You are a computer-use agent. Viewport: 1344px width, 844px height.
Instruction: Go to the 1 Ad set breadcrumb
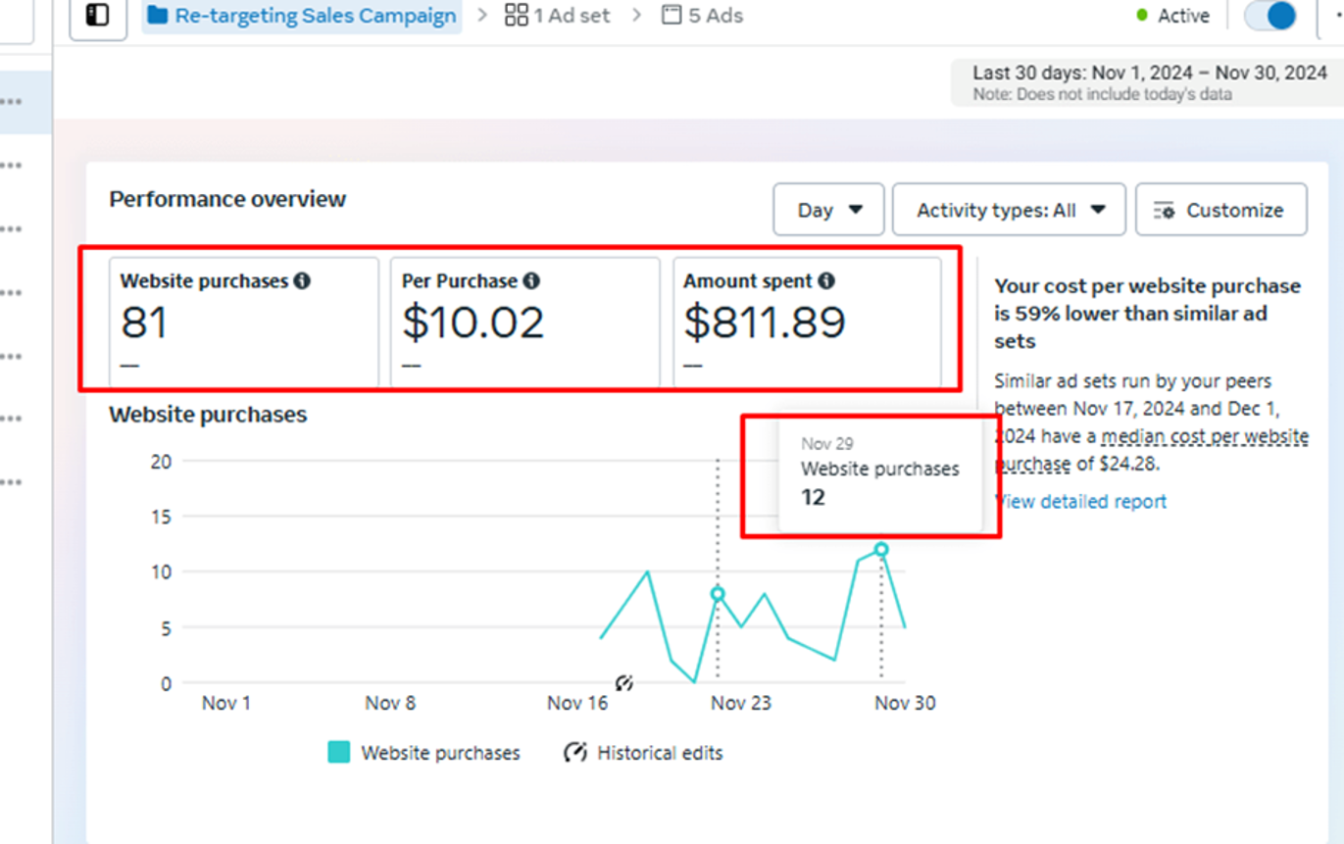coord(572,16)
